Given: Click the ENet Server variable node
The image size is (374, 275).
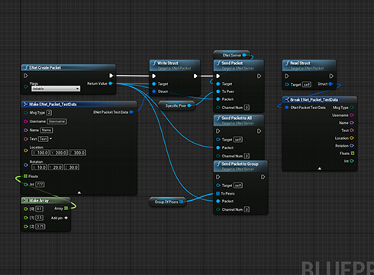Looking at the screenshot, I should [232, 55].
